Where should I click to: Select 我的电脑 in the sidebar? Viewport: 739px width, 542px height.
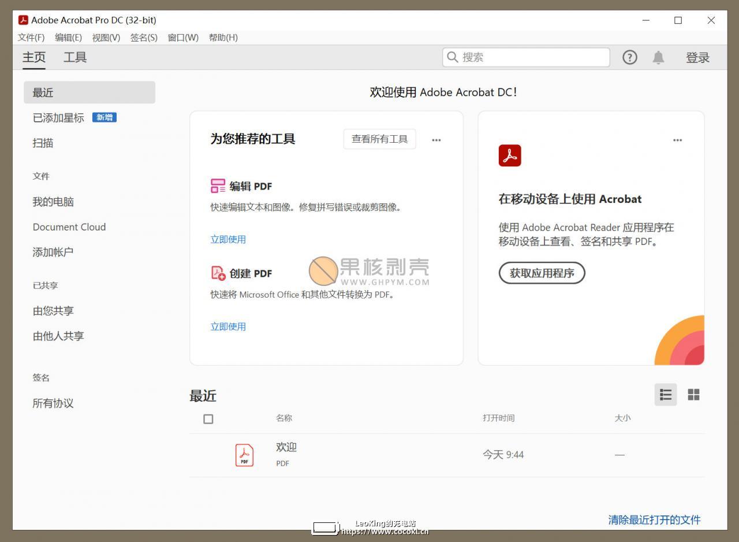pos(53,202)
